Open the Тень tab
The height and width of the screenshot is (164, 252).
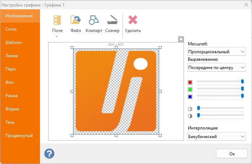coord(20,122)
